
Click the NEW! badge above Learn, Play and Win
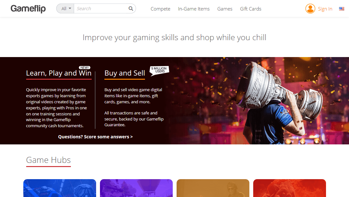[85, 68]
